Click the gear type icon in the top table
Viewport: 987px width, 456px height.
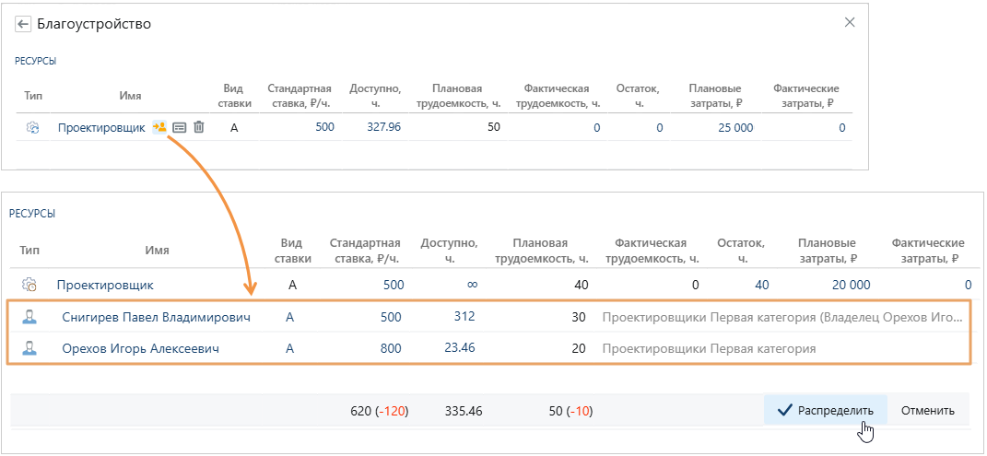coord(32,128)
